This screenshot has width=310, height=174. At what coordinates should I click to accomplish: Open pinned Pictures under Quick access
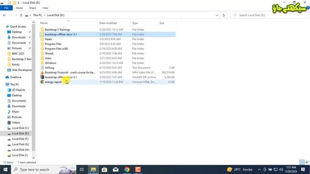click(16, 48)
